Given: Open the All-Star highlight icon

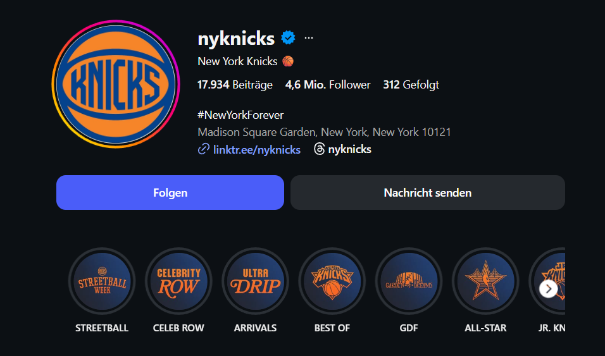Looking at the screenshot, I should click(x=485, y=281).
